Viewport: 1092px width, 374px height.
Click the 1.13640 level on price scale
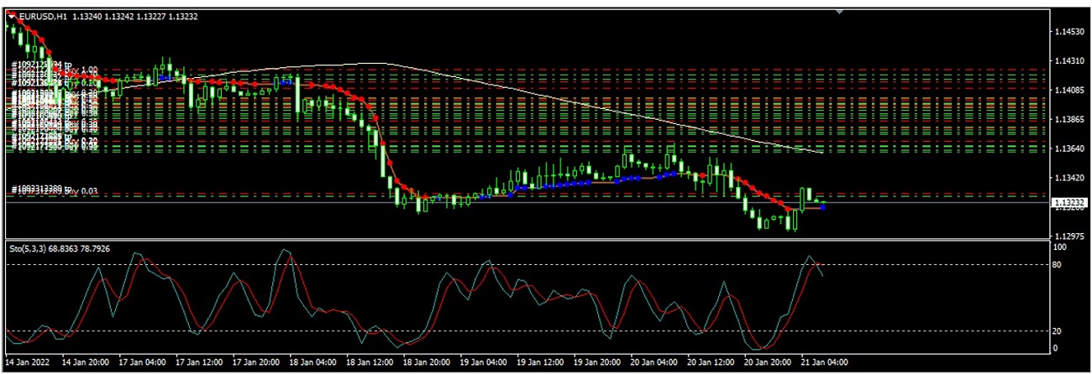pos(1068,149)
